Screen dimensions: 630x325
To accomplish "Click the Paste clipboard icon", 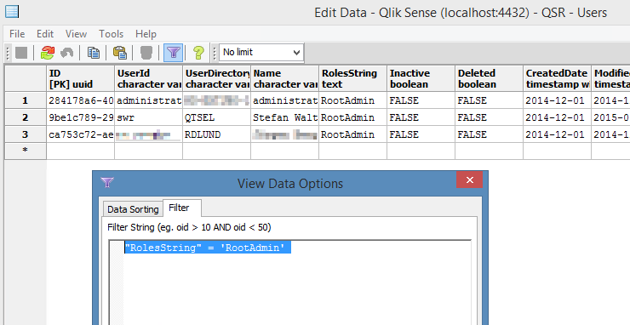I will click(120, 53).
